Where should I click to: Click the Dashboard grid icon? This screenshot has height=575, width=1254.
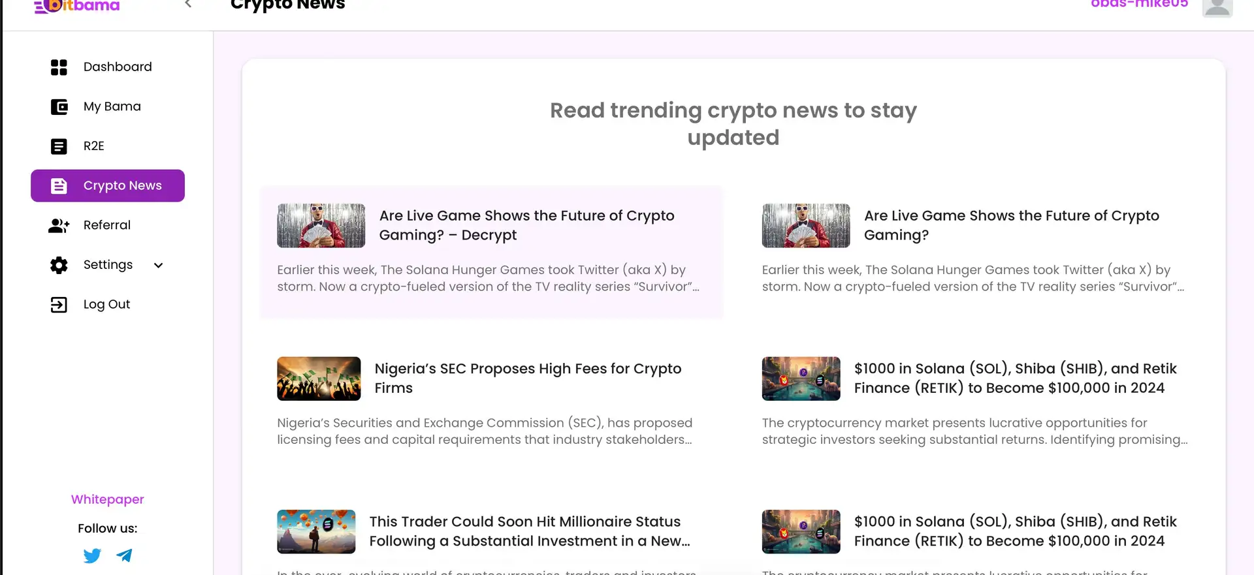coord(59,67)
